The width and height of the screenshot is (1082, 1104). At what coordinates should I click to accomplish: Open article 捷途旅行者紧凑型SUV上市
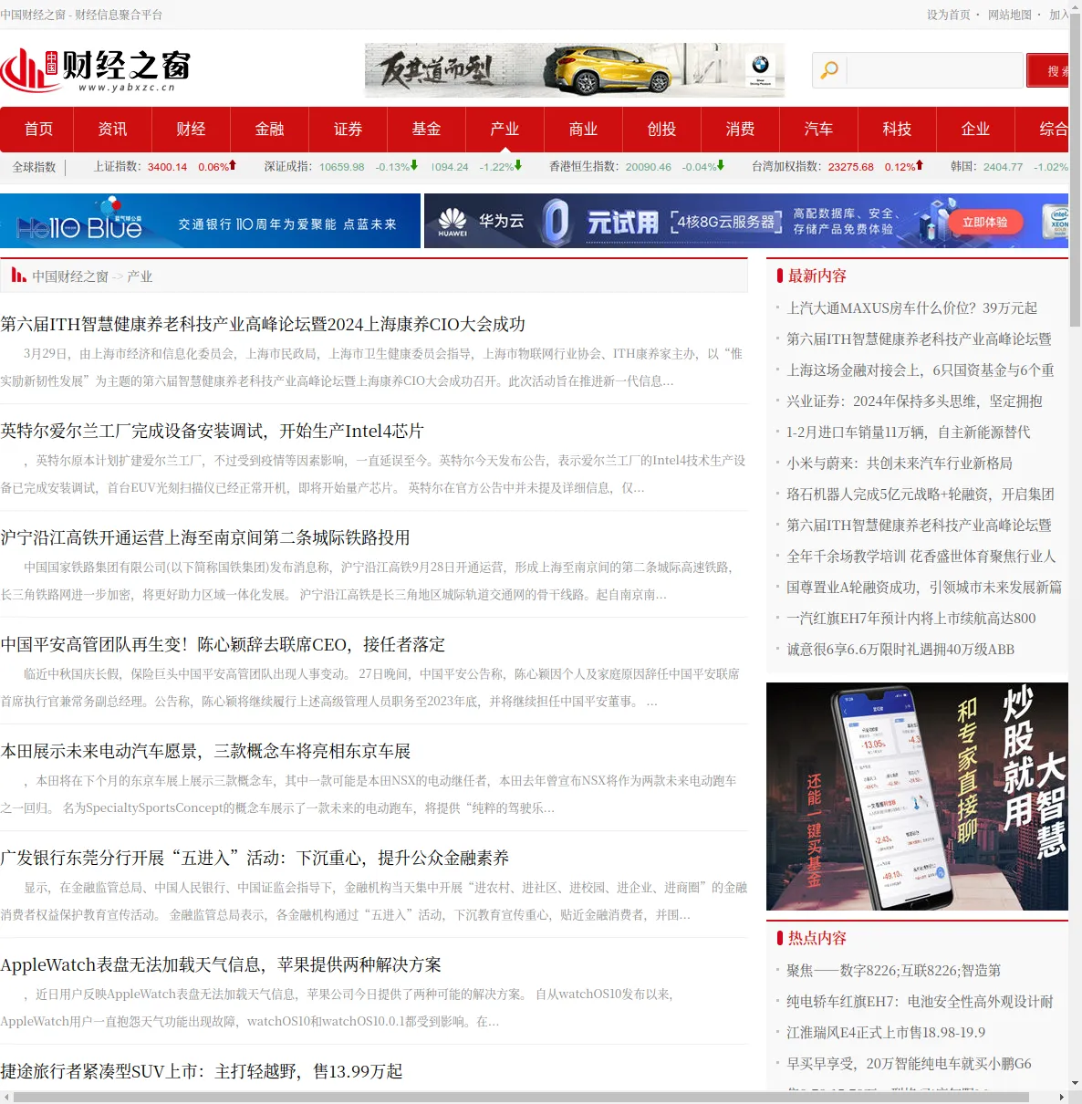(202, 1071)
